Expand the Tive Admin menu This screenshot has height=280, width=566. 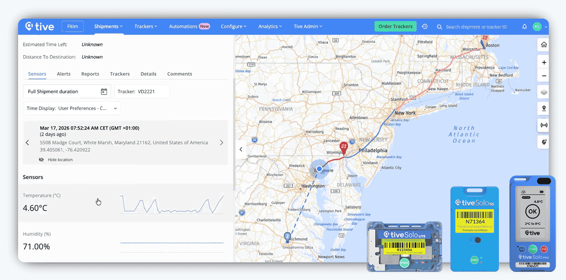click(308, 27)
